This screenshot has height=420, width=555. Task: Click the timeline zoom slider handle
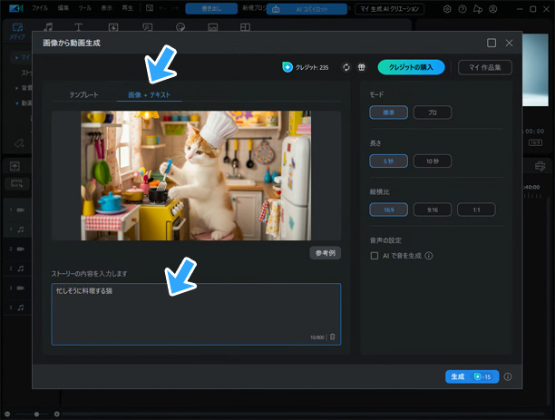coord(36,414)
